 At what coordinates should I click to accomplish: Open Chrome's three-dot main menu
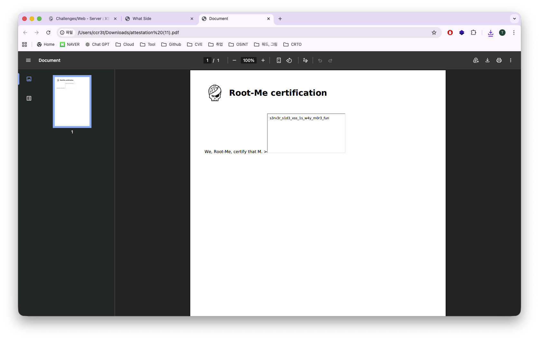click(514, 33)
